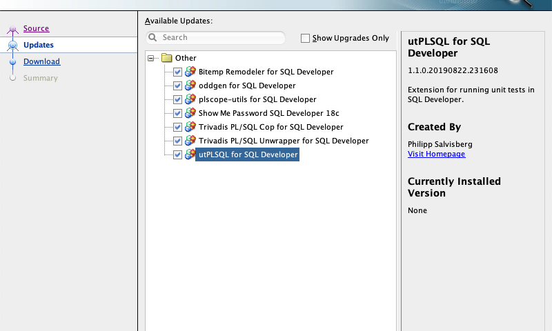This screenshot has width=552, height=331.
Task: Click the Trivadis PL/SQL Cop extension icon
Action: 190,127
